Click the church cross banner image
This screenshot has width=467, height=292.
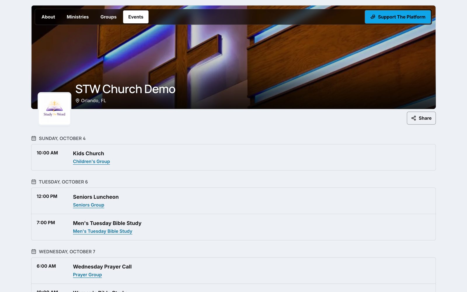[x=233, y=57]
